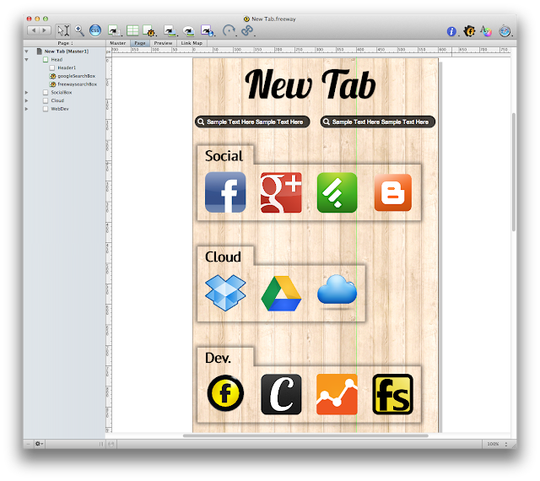Click the Google Plus icon
Image resolution: width=540 pixels, height=481 pixels.
[x=281, y=192]
